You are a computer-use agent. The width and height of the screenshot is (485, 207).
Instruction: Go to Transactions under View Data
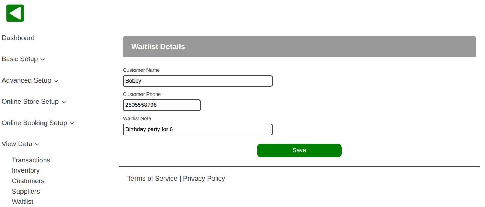[x=31, y=160]
